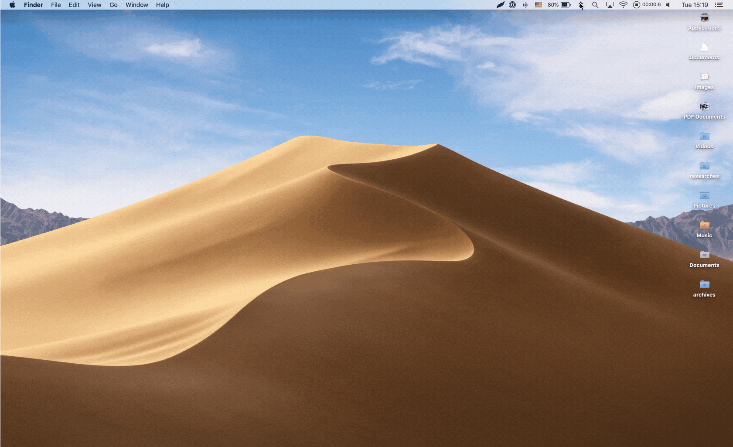Open Notification Center list icon
The width and height of the screenshot is (733, 447).
pos(719,5)
